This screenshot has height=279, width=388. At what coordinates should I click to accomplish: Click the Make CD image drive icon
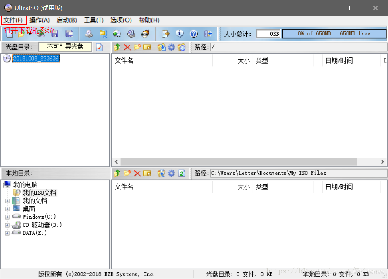click(x=89, y=34)
